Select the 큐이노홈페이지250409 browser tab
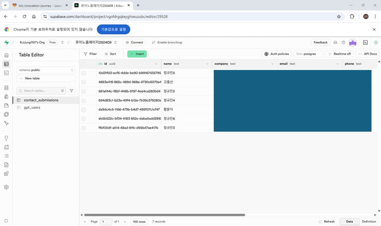The height and width of the screenshot is (226, 381). (102, 6)
